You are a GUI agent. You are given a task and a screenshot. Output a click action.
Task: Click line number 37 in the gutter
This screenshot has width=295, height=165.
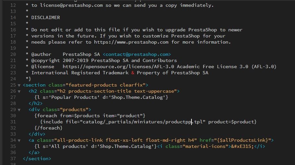point(13,159)
